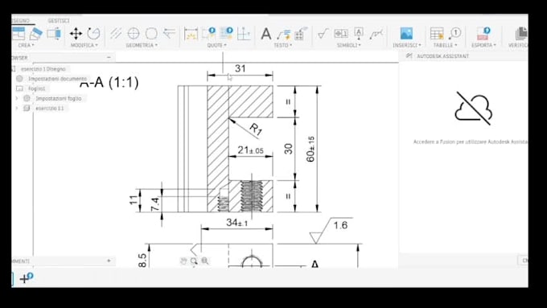This screenshot has height=308, width=547.
Task: Click the Insert Image icon
Action: pyautogui.click(x=406, y=34)
